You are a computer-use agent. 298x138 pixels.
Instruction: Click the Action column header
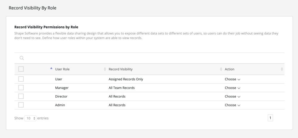229,69
